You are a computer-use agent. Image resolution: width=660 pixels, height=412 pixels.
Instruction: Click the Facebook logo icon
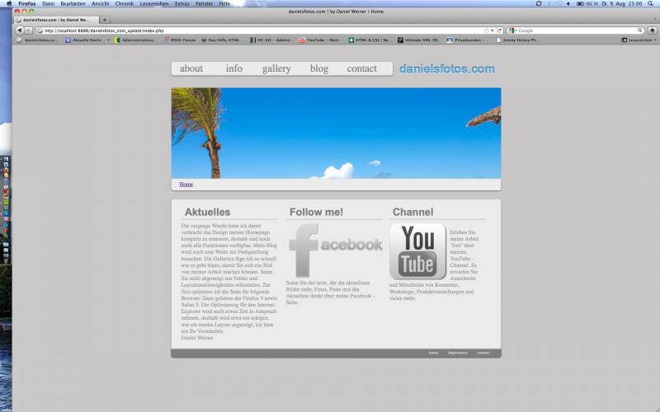click(x=334, y=250)
